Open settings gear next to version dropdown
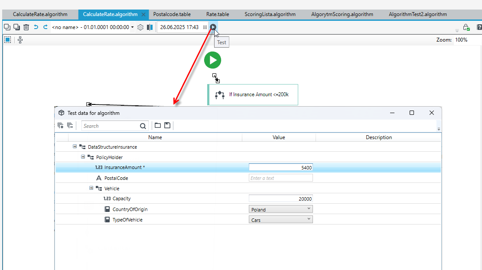The width and height of the screenshot is (482, 270). [140, 27]
